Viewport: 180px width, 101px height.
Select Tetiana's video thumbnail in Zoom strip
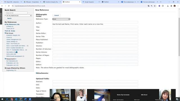coord(165,95)
